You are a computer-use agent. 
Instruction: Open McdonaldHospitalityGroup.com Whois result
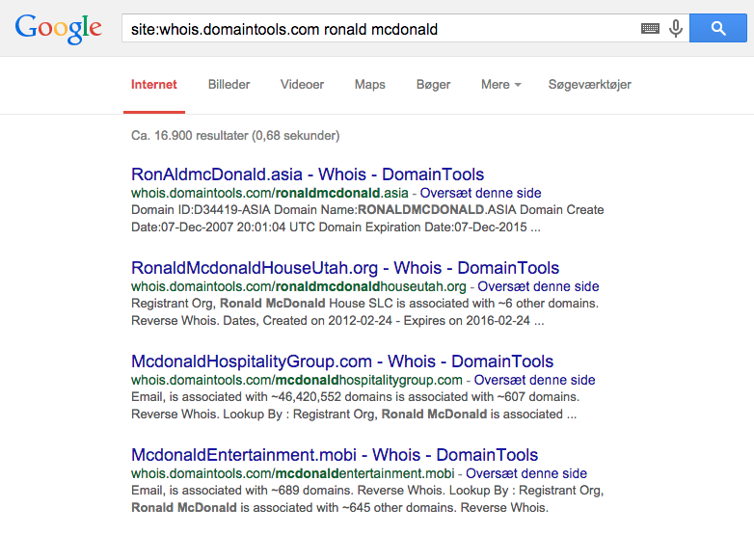point(342,361)
